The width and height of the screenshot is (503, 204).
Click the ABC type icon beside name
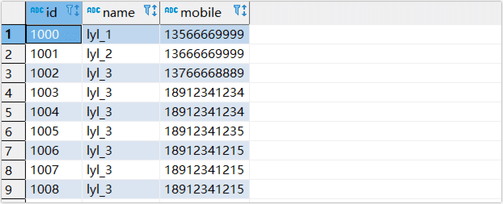point(93,11)
